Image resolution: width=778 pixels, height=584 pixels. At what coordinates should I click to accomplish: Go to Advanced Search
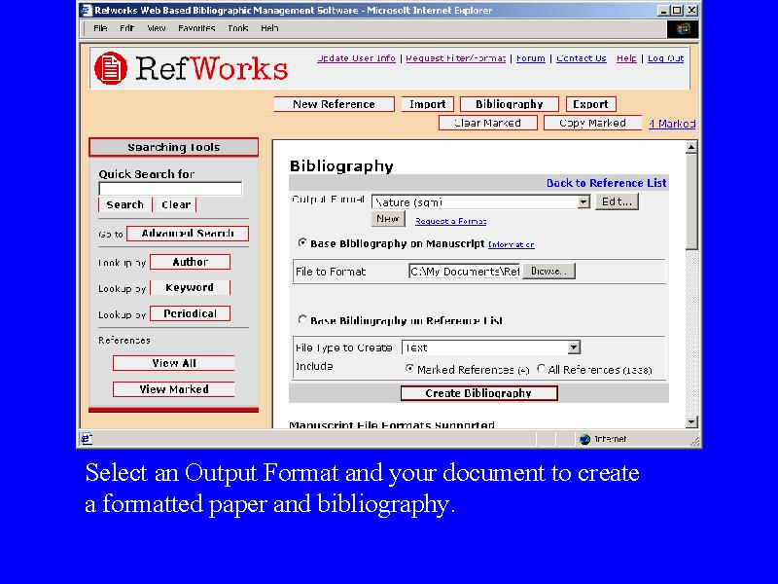pos(188,234)
